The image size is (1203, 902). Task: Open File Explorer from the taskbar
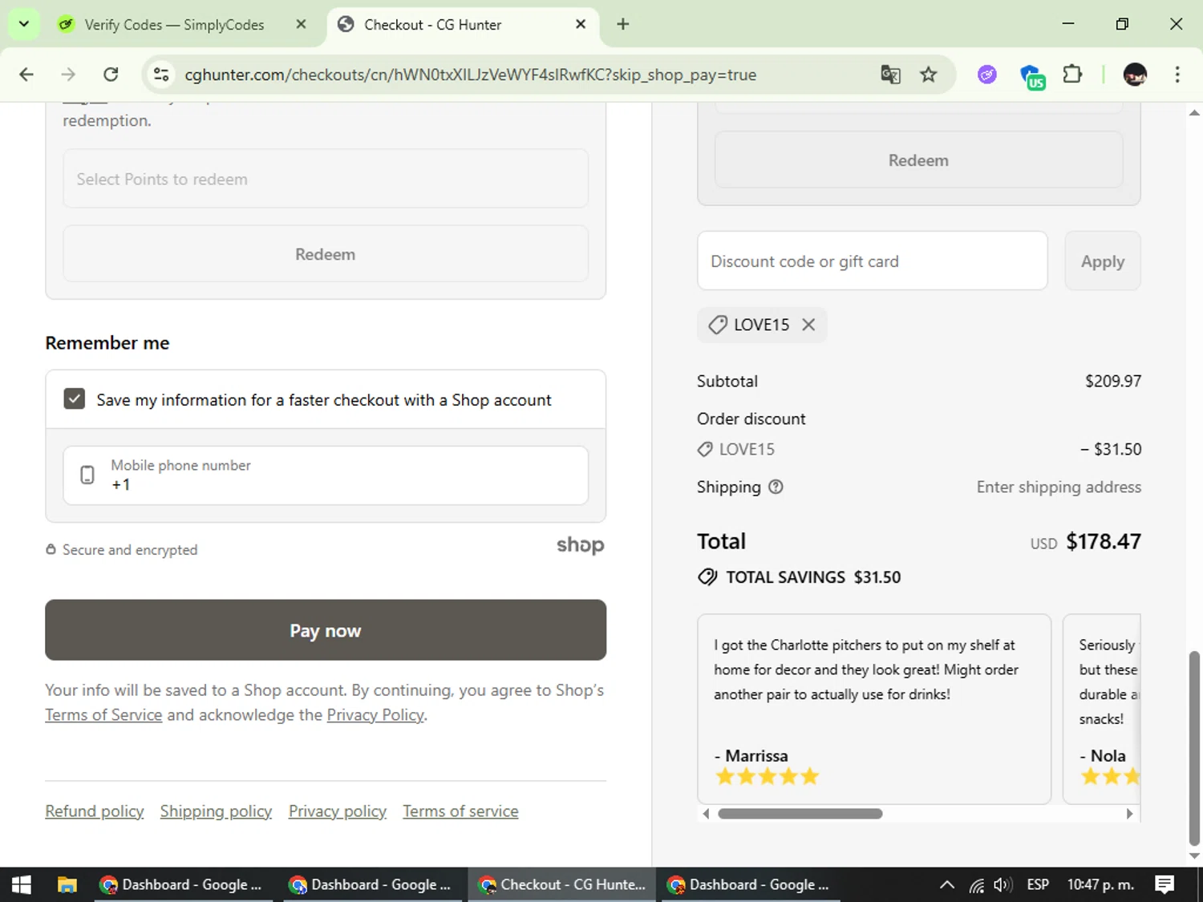[x=67, y=884]
